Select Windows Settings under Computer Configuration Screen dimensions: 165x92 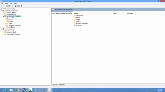click(11, 14)
